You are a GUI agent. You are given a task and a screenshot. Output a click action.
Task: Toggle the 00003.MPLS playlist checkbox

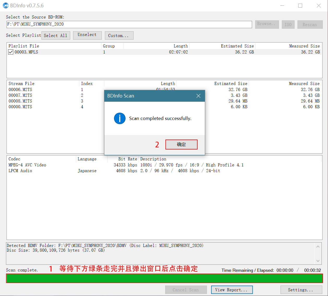(11, 52)
